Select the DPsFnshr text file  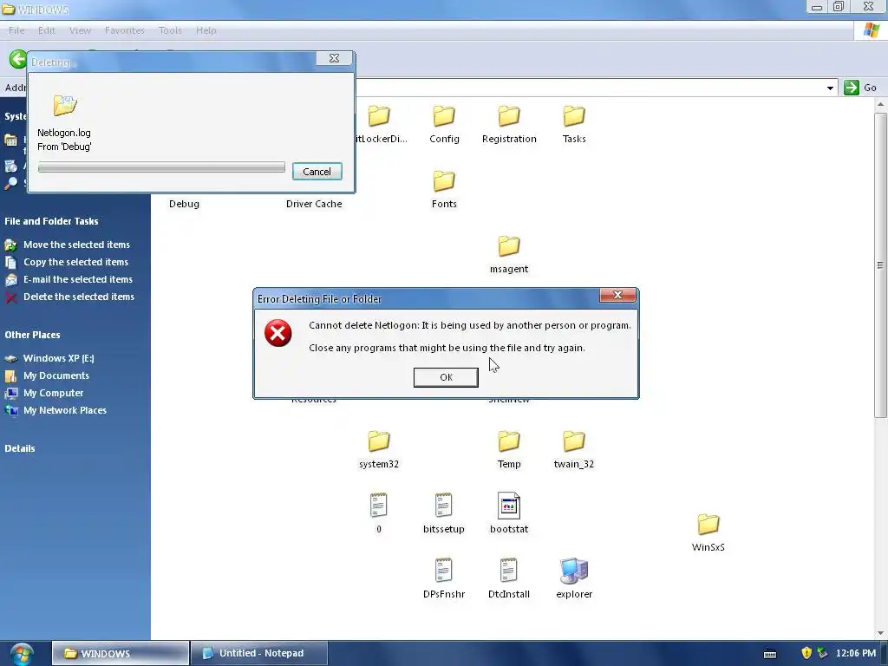[x=443, y=578]
